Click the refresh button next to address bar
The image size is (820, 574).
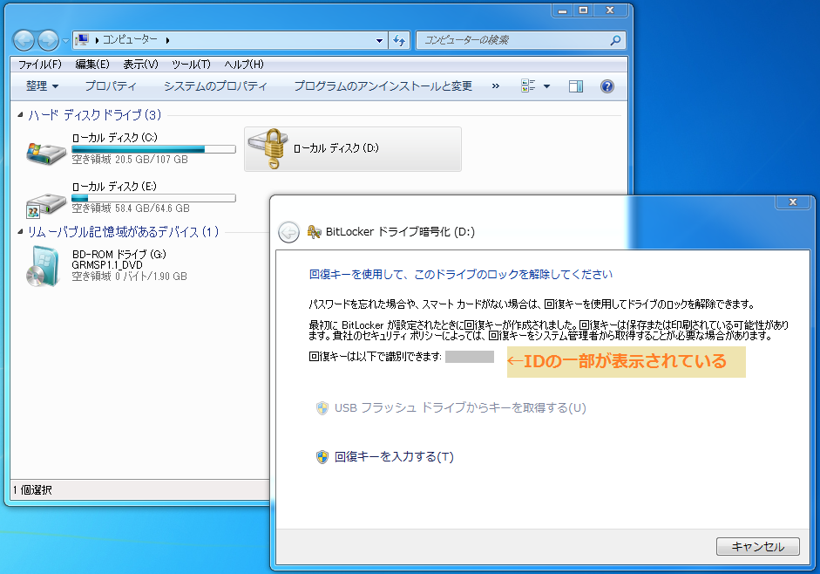(x=399, y=40)
